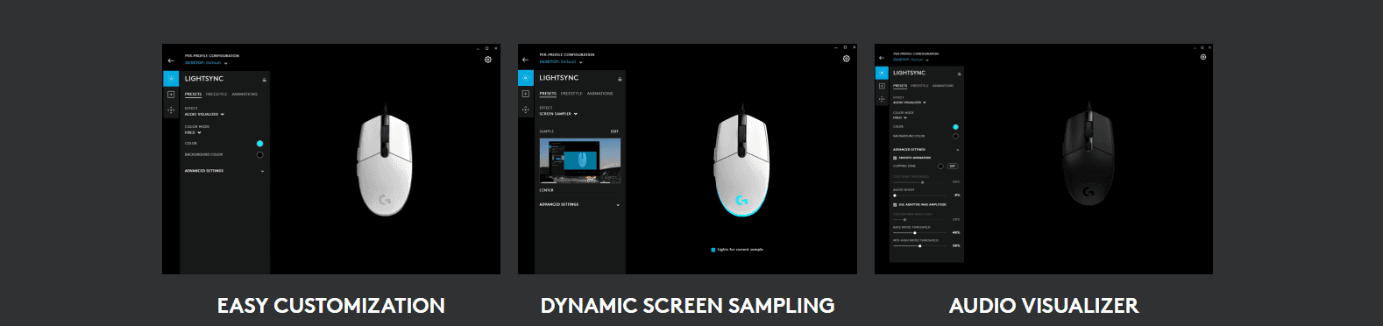Switch to Presets tab in Audio Visualizer window
1383x326 pixels.
(900, 86)
